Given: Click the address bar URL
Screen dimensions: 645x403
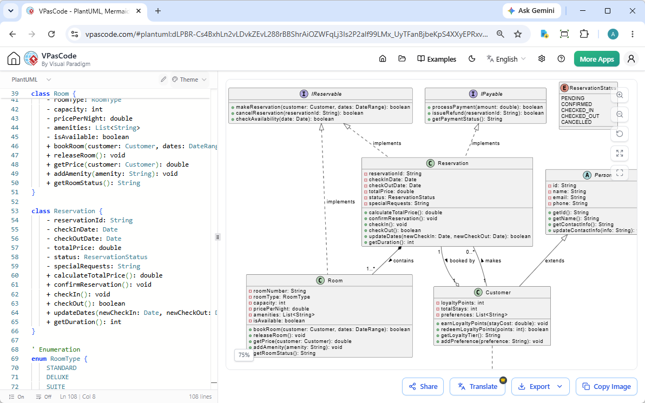Looking at the screenshot, I should [287, 34].
